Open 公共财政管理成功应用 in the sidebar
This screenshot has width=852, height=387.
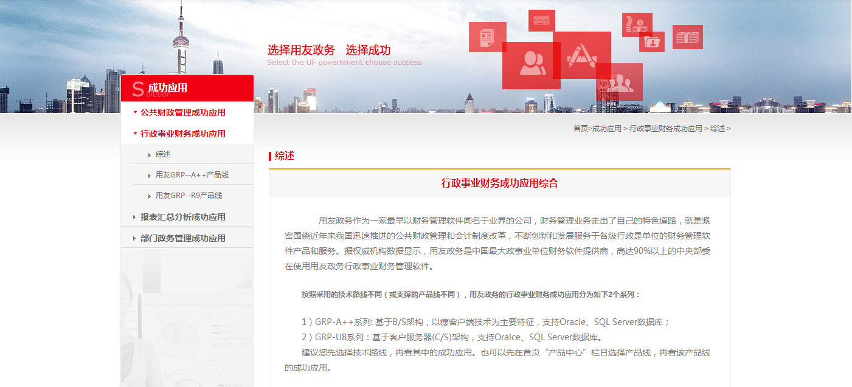pos(182,112)
